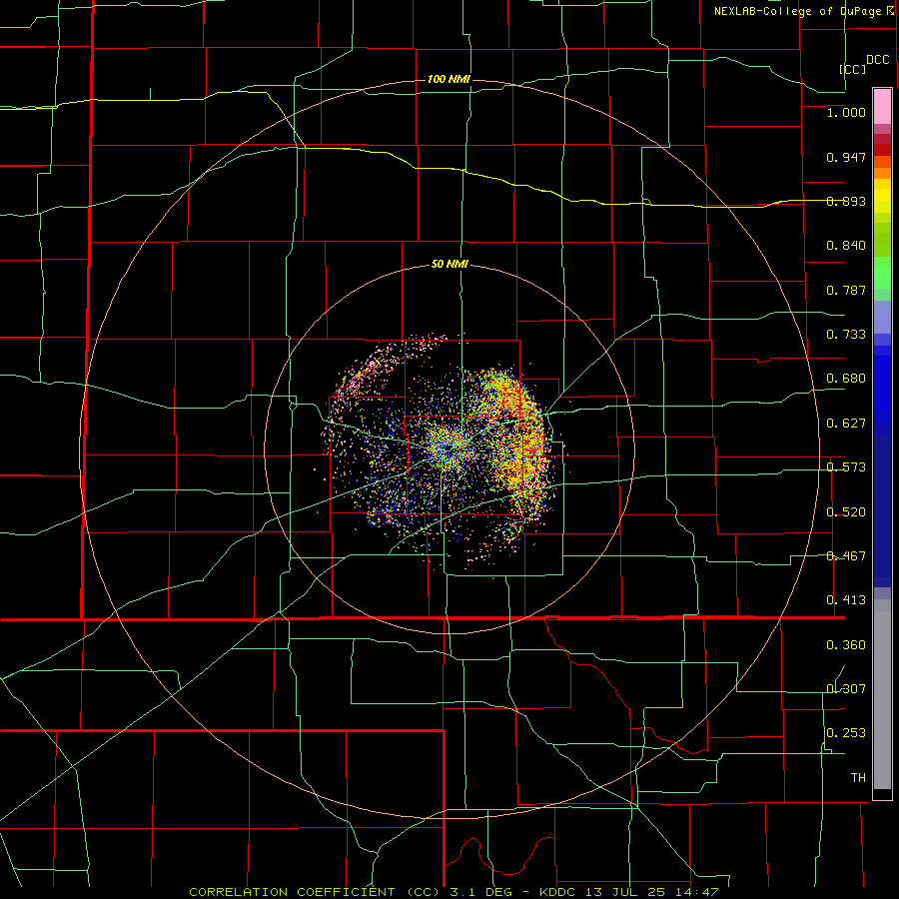Click the 0.733 value on the color scale
The height and width of the screenshot is (899, 899).
(846, 335)
